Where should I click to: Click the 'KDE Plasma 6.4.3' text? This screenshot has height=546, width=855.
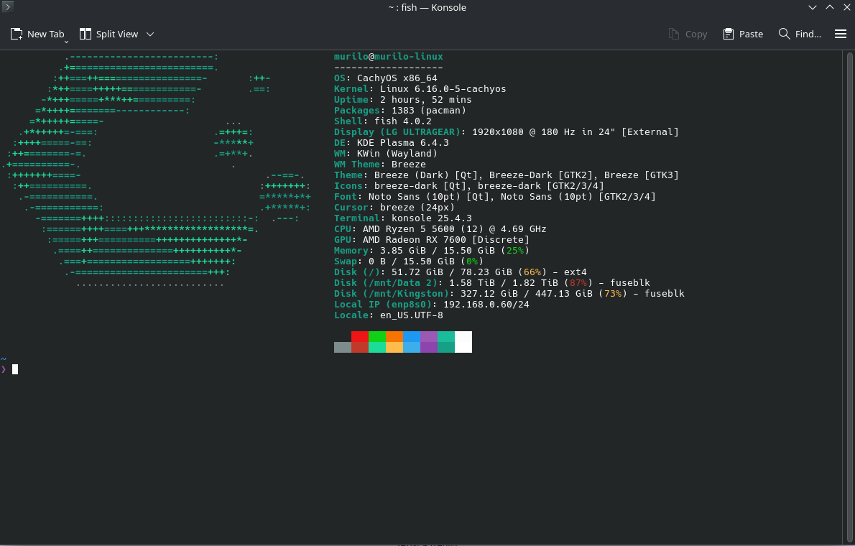click(402, 143)
